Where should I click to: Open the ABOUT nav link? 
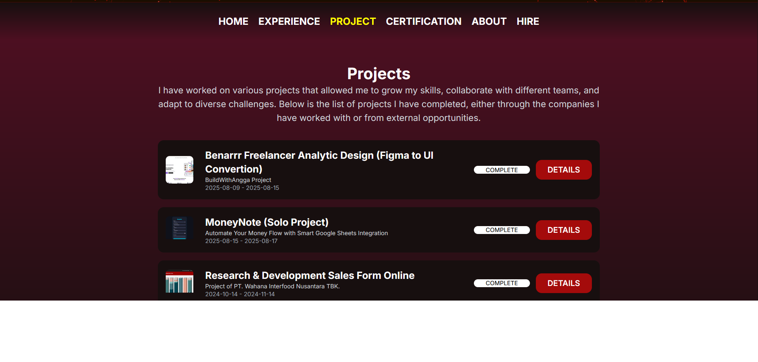pos(489,21)
